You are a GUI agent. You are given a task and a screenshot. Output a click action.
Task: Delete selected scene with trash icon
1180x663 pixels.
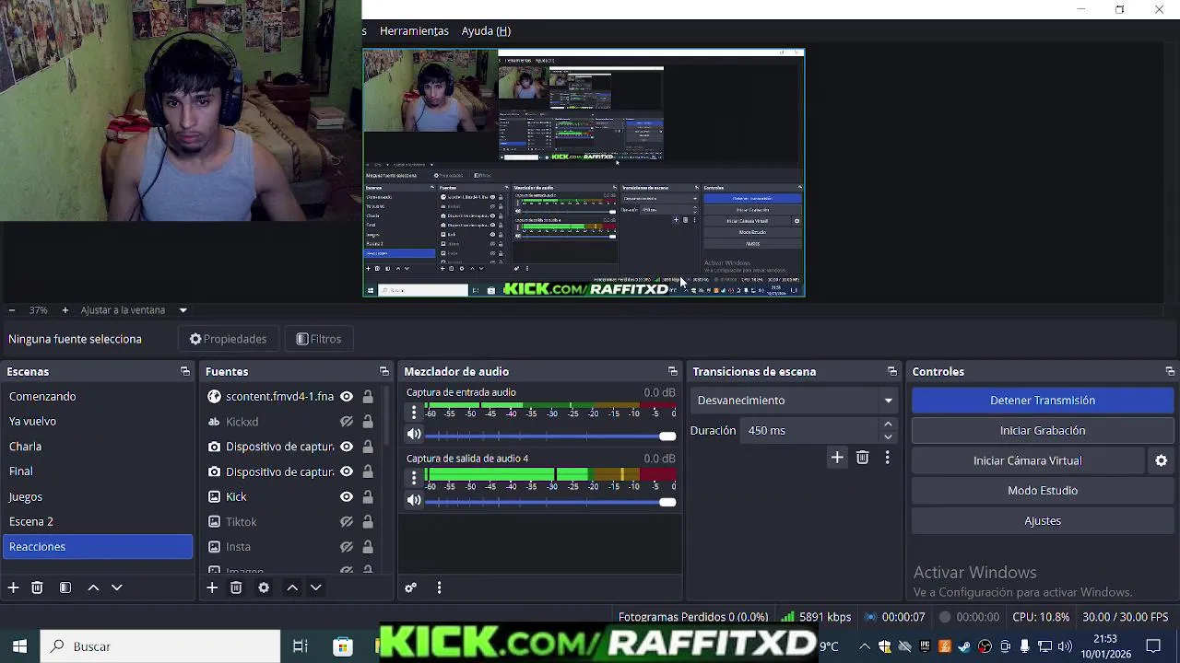(37, 587)
